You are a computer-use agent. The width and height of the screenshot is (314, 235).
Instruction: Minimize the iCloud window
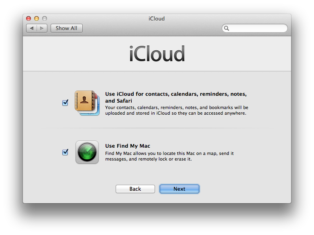pos(37,19)
